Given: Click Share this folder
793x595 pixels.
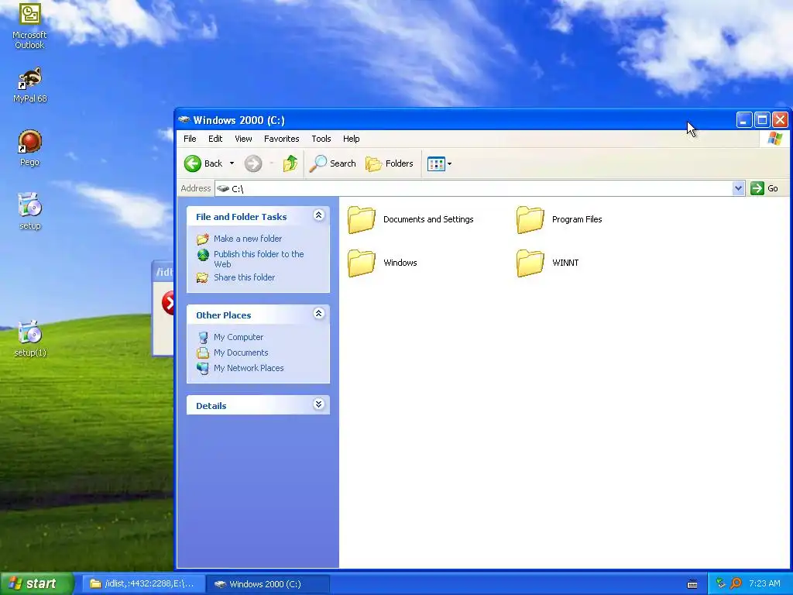Looking at the screenshot, I should 244,277.
